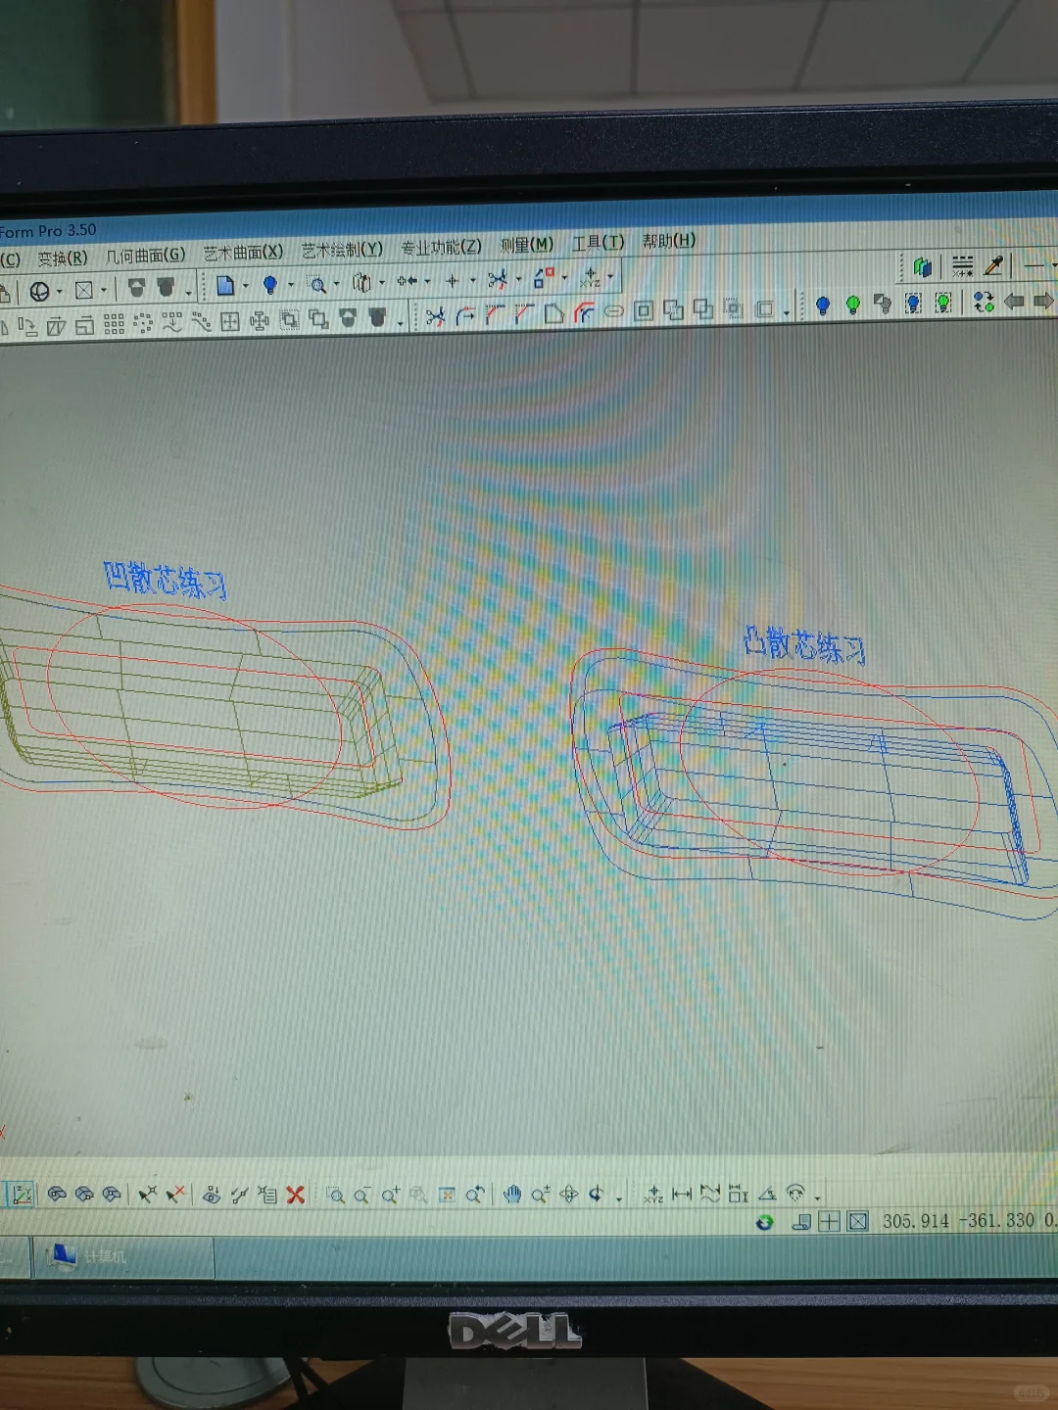
Task: Expand the new-document dropdown arrow
Action: [x=245, y=286]
